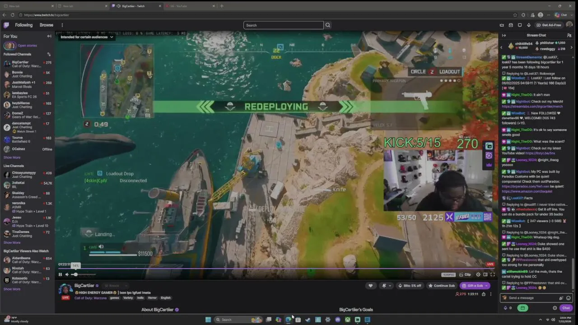Open the notifications inbox icon
Viewport: 578px width, 325px height.
point(511,25)
